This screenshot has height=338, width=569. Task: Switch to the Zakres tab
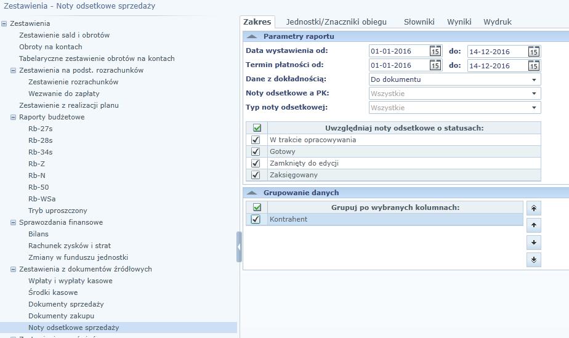tap(257, 22)
